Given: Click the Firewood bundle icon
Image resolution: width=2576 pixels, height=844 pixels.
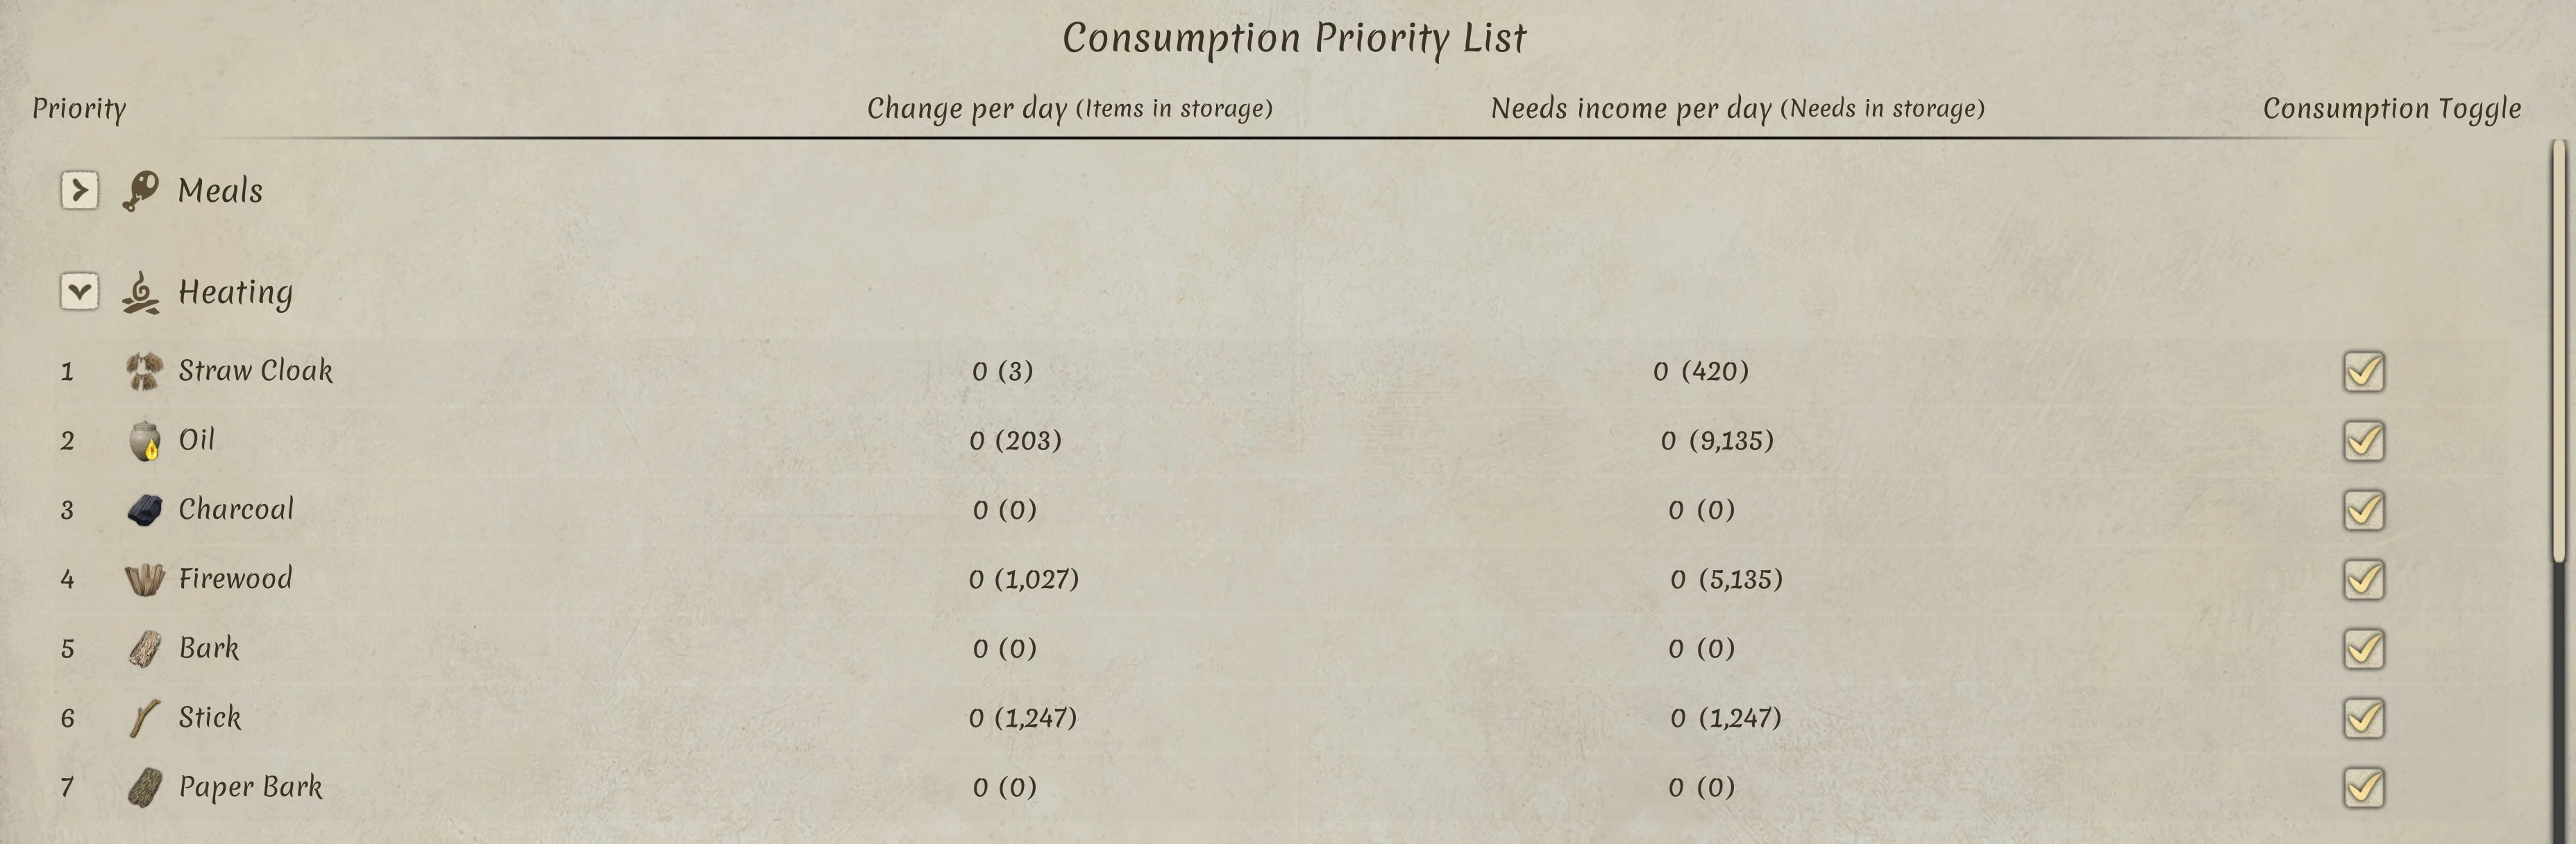Looking at the screenshot, I should pyautogui.click(x=145, y=579).
